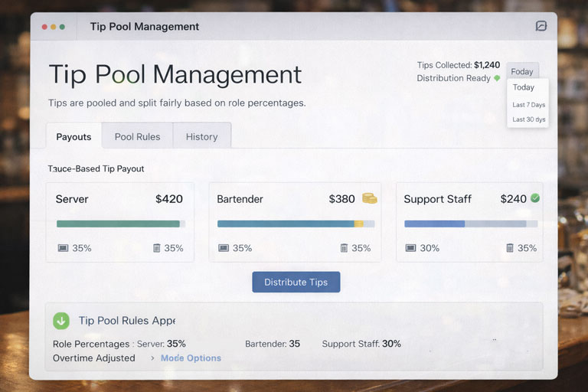
Task: Click trash icon in Support Staff card
Action: [510, 248]
